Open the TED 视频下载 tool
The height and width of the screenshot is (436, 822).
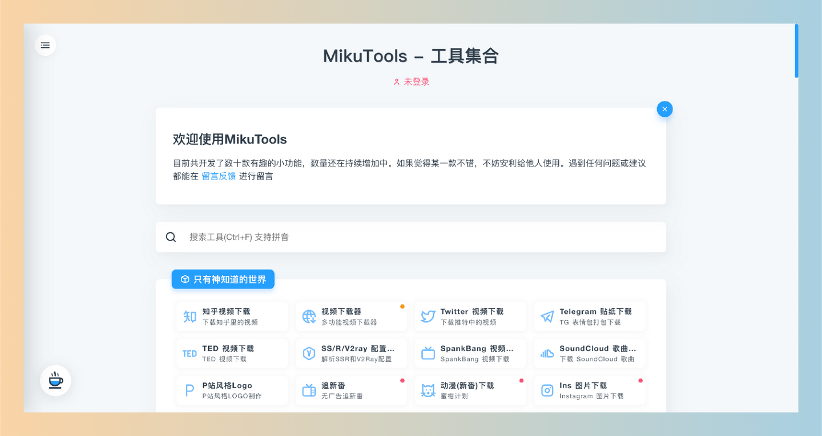click(232, 353)
